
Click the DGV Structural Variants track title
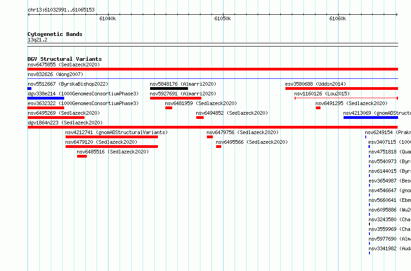65,59
